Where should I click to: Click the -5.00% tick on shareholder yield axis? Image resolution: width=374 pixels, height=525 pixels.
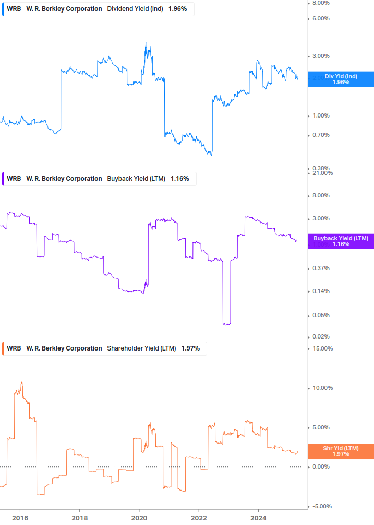322,506
